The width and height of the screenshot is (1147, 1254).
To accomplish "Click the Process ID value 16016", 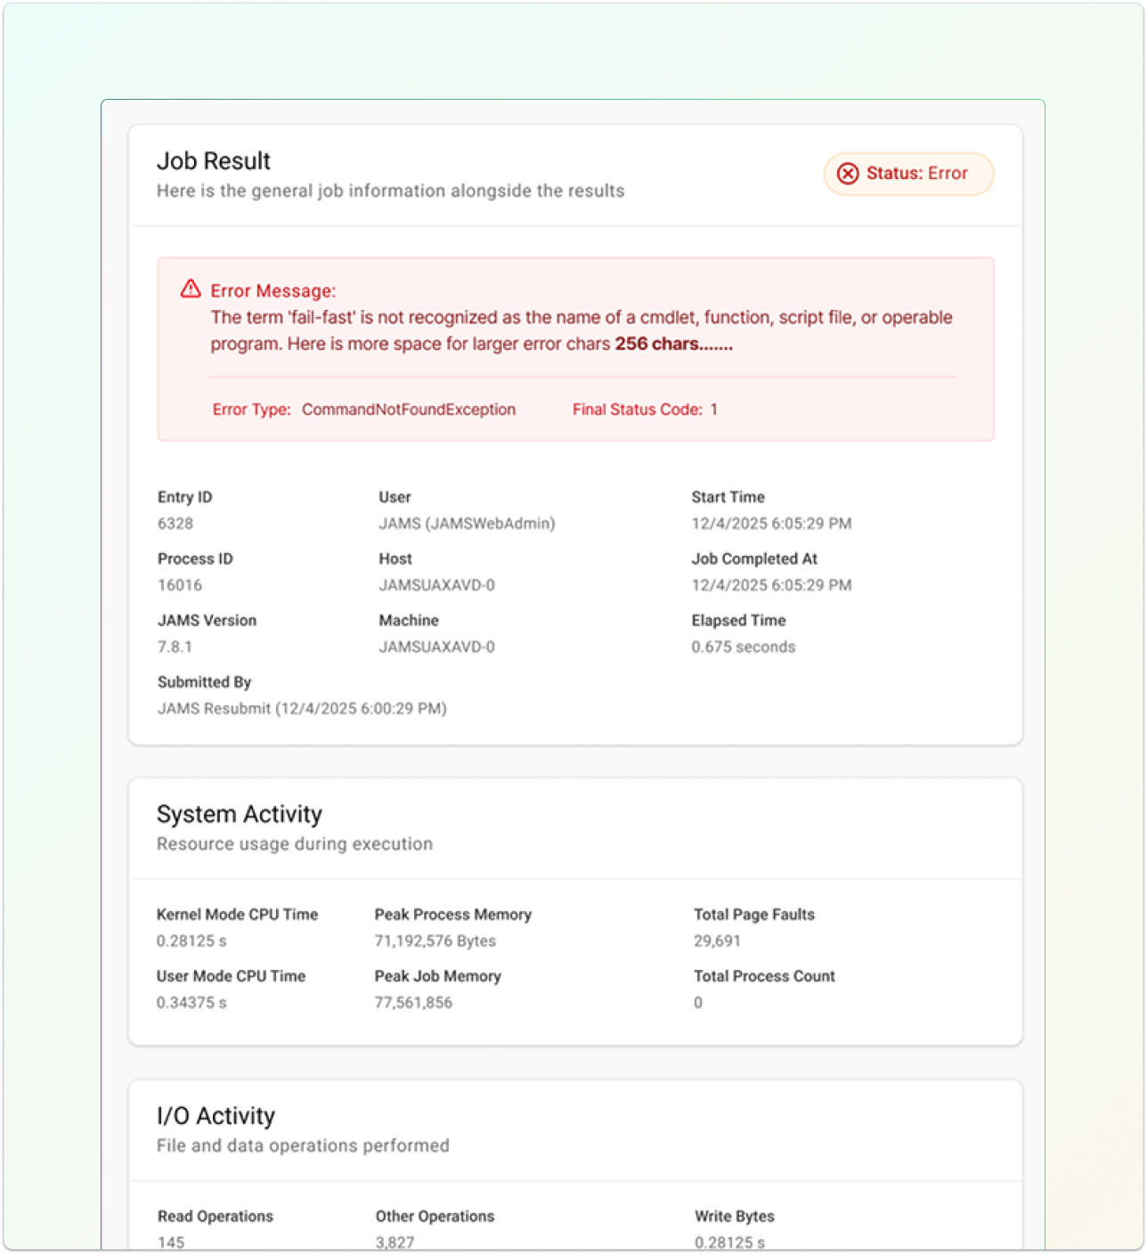I will tap(180, 585).
